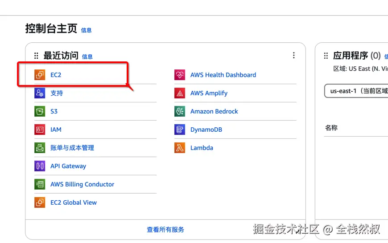Click the AWS Amplify icon
The width and height of the screenshot is (388, 243).
[x=180, y=93]
